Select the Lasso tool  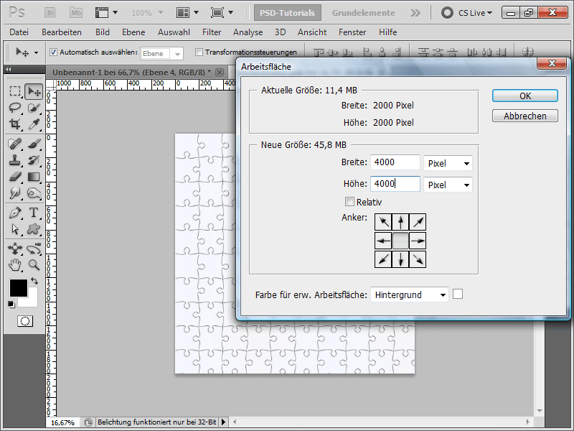(x=14, y=107)
